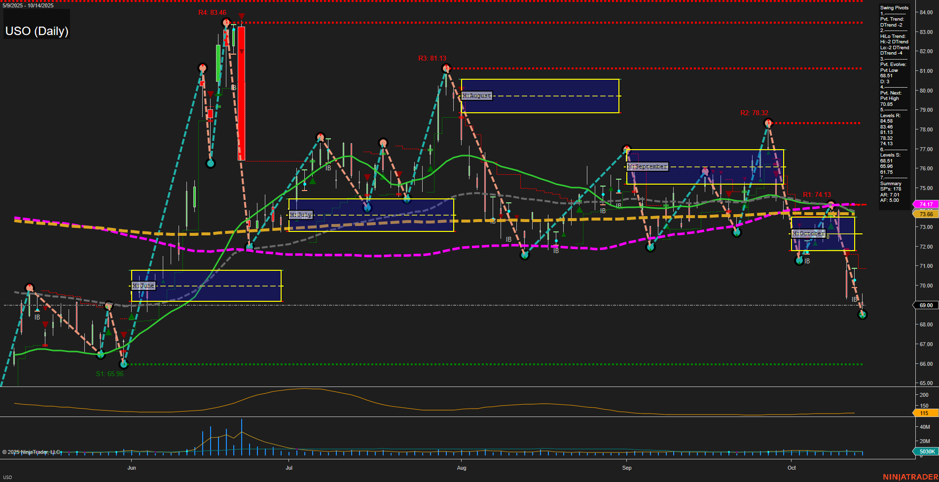Click the M:July zone label tag

tap(301, 215)
